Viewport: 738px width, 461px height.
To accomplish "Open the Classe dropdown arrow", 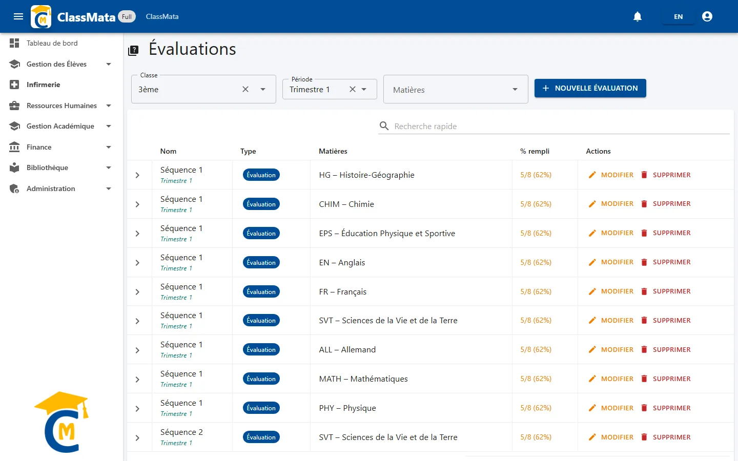I will 263,89.
